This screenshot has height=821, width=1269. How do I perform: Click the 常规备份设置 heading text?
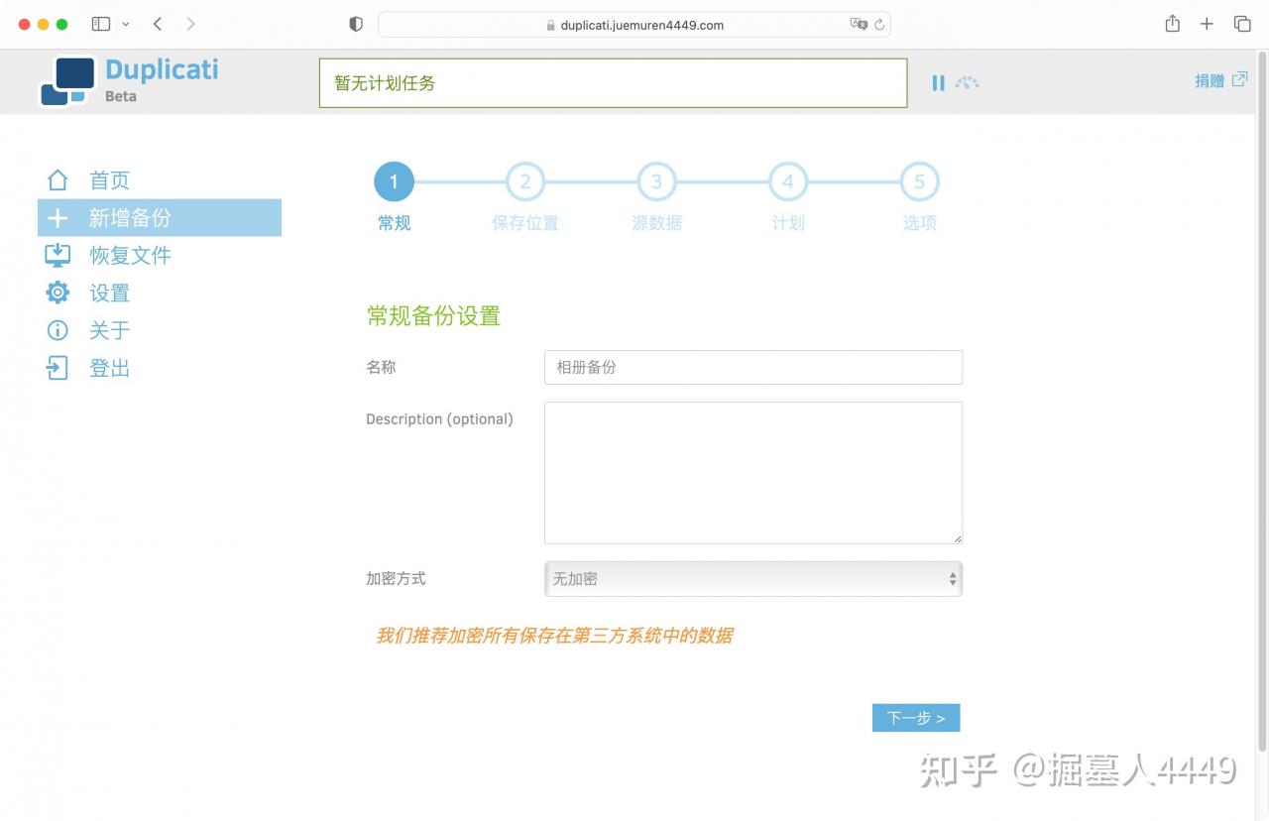click(433, 316)
